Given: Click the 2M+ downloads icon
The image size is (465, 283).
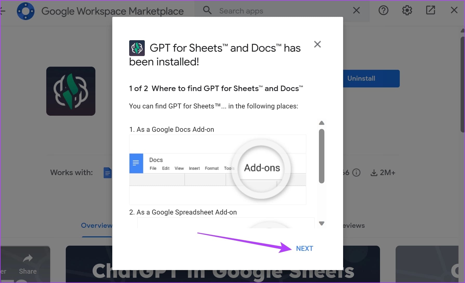Looking at the screenshot, I should pos(374,173).
